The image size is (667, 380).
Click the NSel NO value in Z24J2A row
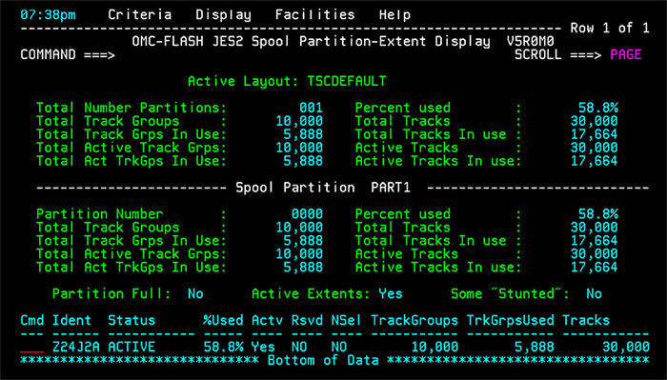pyautogui.click(x=339, y=348)
